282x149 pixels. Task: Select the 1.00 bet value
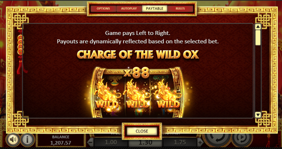pos(111,142)
